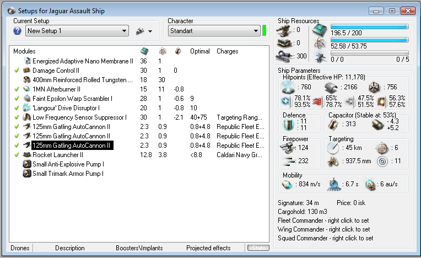
Task: Click the Optimal column header
Action: (x=200, y=51)
